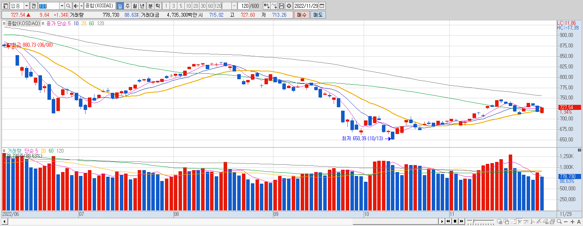Screen dimensions: 583x226
Task: Zoom out with the minus icon
Action: (x=566, y=222)
